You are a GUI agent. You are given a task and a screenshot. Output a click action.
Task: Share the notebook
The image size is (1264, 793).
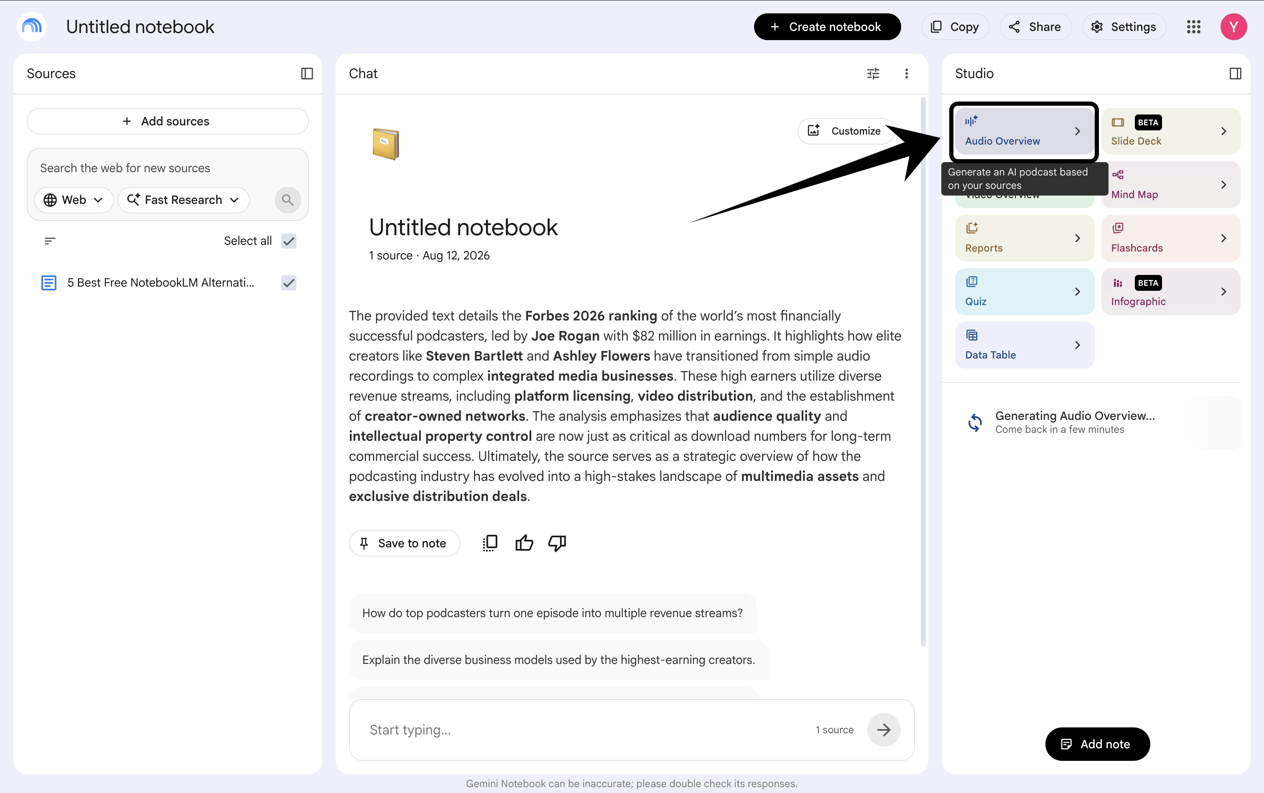click(x=1035, y=27)
